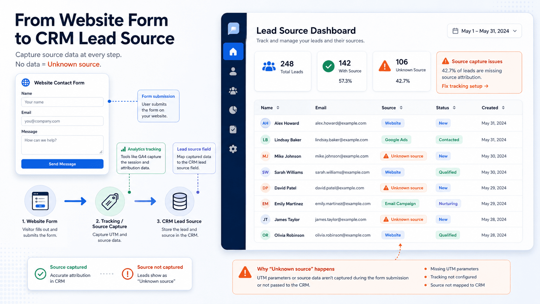The width and height of the screenshot is (540, 304).
Task: Click the OR avatar for Olivia Robinson
Action: (265, 235)
